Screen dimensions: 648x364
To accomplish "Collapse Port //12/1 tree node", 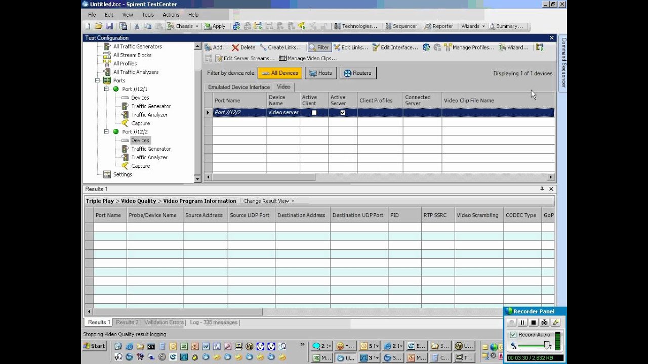I will coord(107,89).
